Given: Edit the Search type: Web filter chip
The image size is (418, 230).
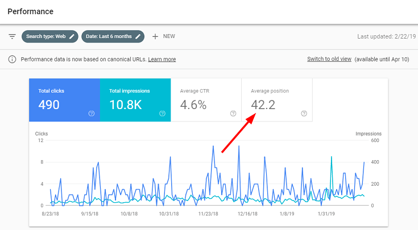Looking at the screenshot, I should coord(72,36).
